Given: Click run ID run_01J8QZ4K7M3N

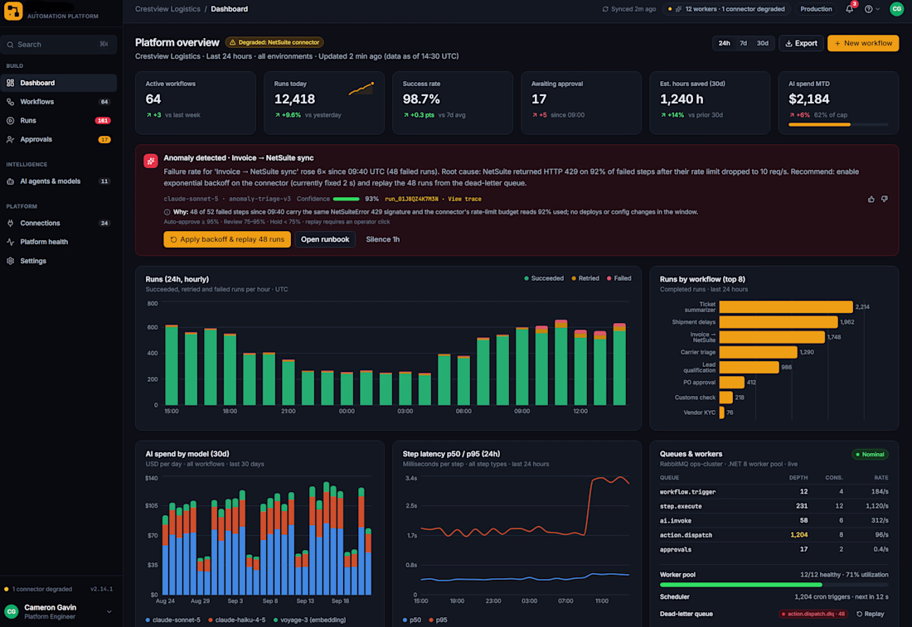Looking at the screenshot, I should [411, 200].
